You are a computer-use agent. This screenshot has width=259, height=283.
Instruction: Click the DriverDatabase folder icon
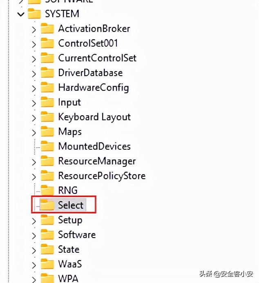pos(47,73)
